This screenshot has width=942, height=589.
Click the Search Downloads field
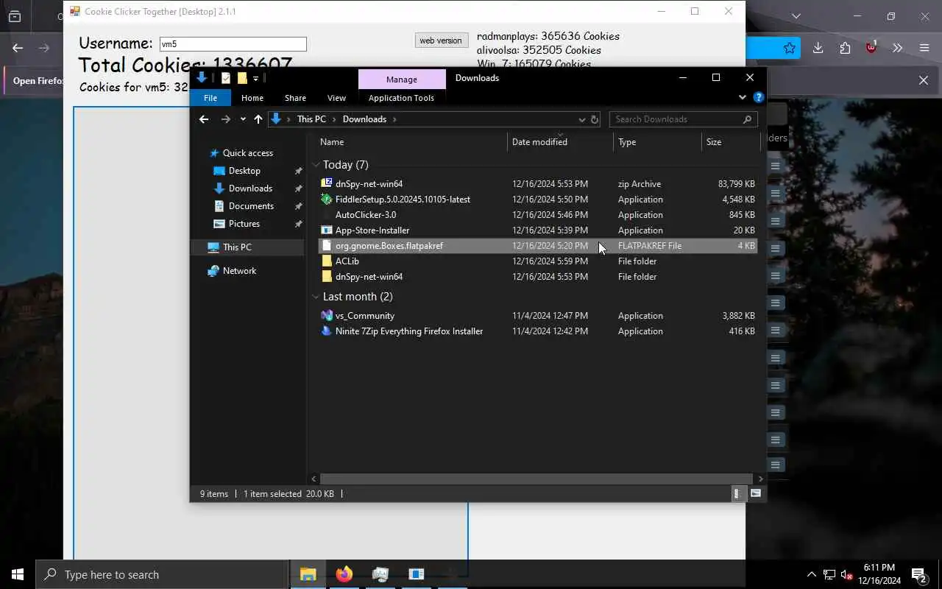point(683,119)
